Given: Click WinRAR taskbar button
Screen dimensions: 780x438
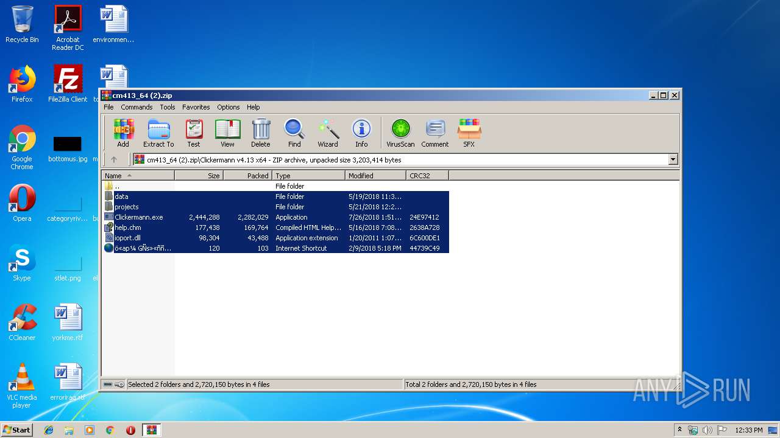Looking at the screenshot, I should pos(151,430).
